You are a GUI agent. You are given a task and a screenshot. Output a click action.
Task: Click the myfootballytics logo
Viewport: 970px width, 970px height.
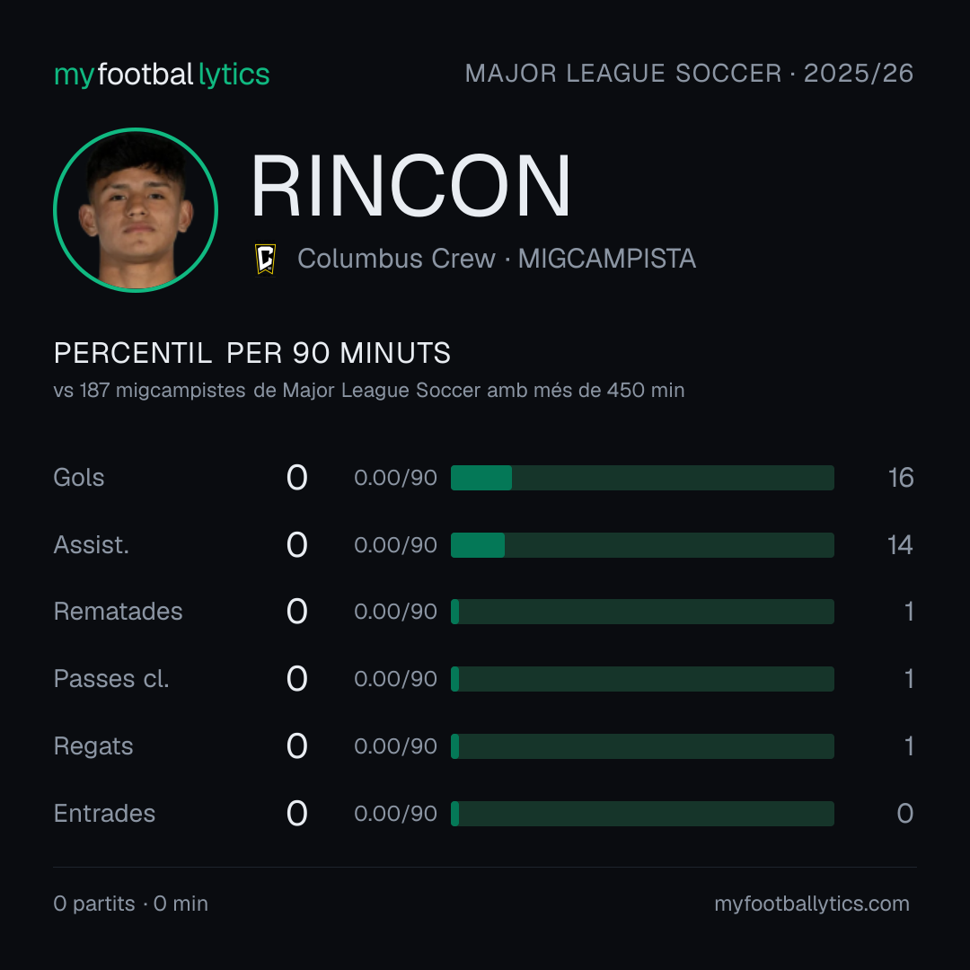point(162,75)
